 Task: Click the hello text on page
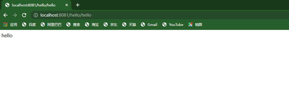(x=7, y=36)
